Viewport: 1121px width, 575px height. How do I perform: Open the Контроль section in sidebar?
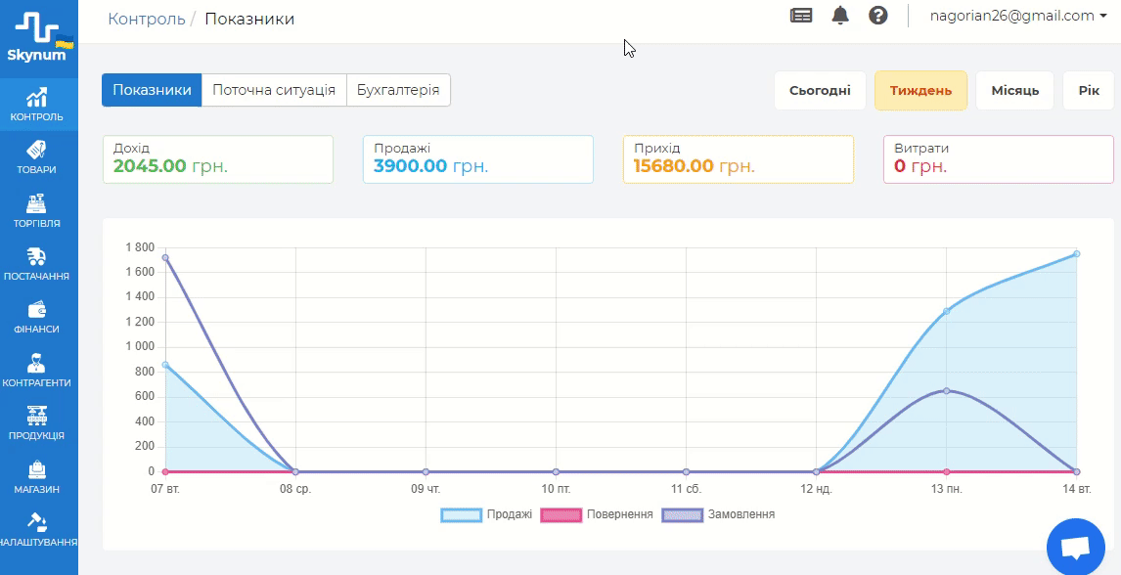click(x=37, y=105)
